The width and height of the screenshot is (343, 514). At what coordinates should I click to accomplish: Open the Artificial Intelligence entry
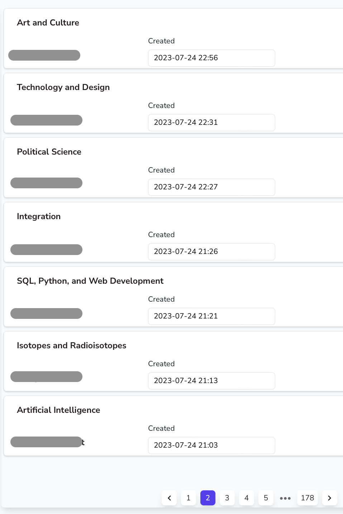pyautogui.click(x=58, y=410)
